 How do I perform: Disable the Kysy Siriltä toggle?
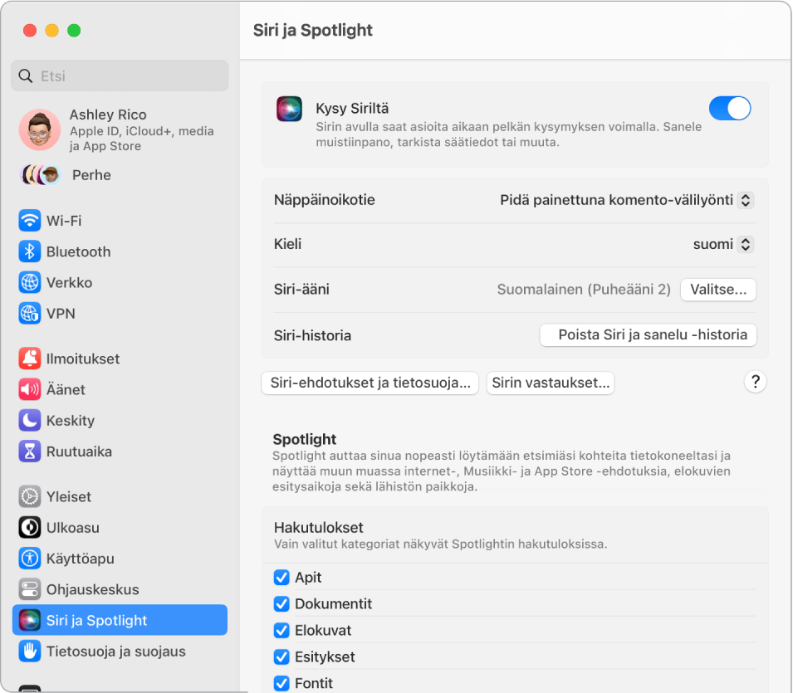tap(729, 108)
